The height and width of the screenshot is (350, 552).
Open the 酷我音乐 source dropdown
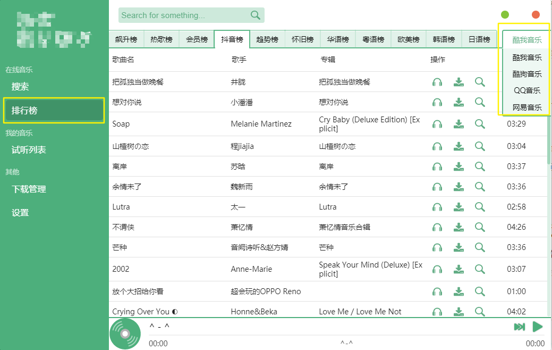[x=525, y=39]
